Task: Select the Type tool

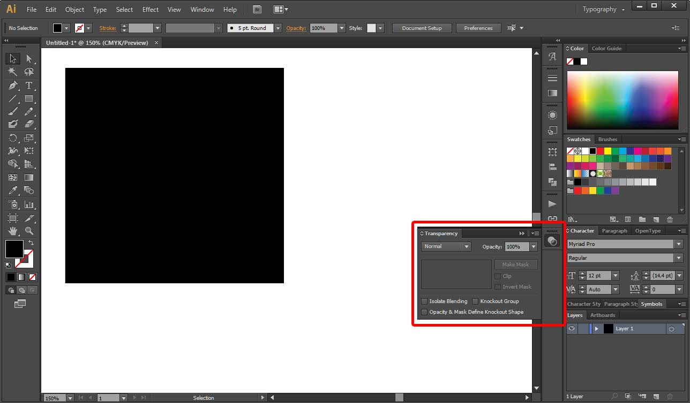Action: point(29,85)
